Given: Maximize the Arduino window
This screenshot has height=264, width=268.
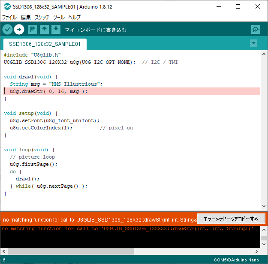Looking at the screenshot, I should 238,7.
